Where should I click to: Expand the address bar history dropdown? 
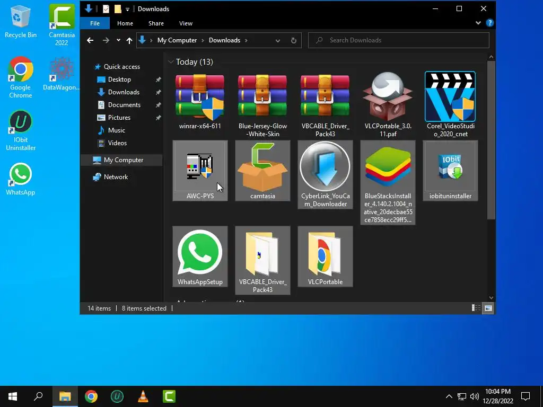[x=278, y=40]
